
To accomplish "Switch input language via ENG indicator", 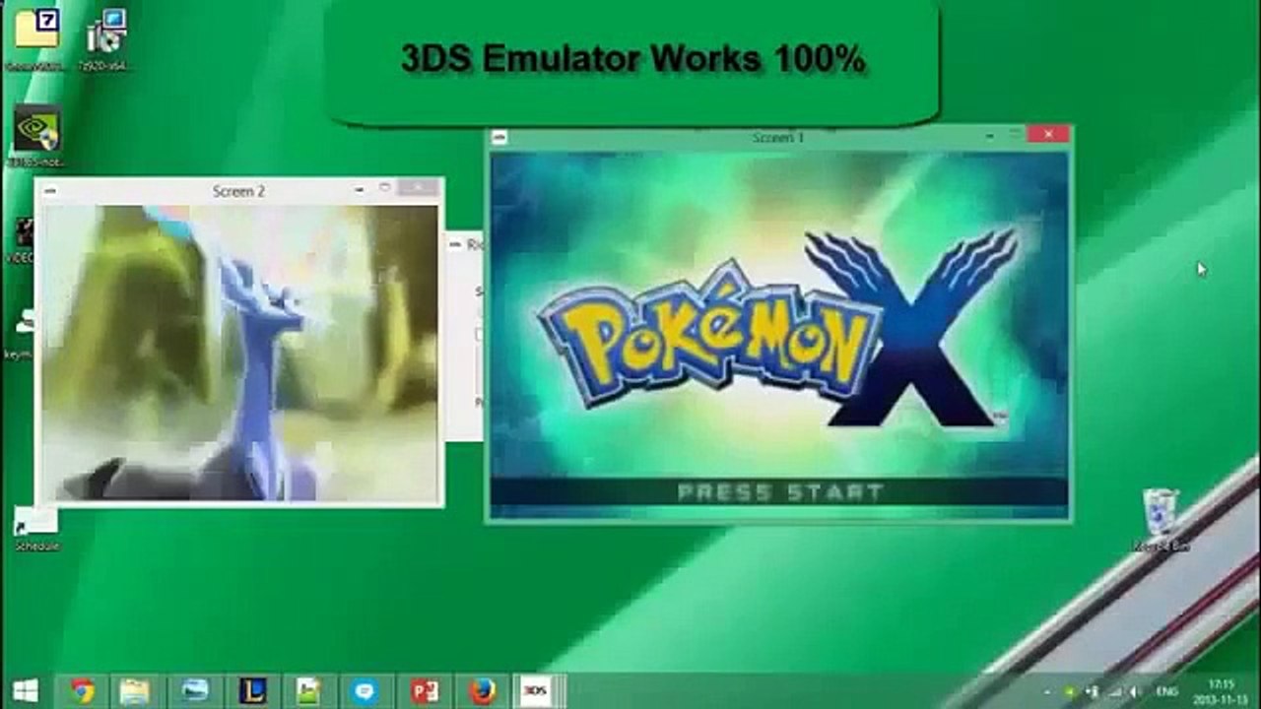I will pyautogui.click(x=1166, y=692).
